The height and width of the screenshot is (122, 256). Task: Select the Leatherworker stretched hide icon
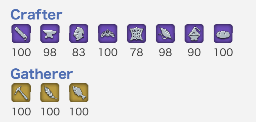(x=136, y=34)
